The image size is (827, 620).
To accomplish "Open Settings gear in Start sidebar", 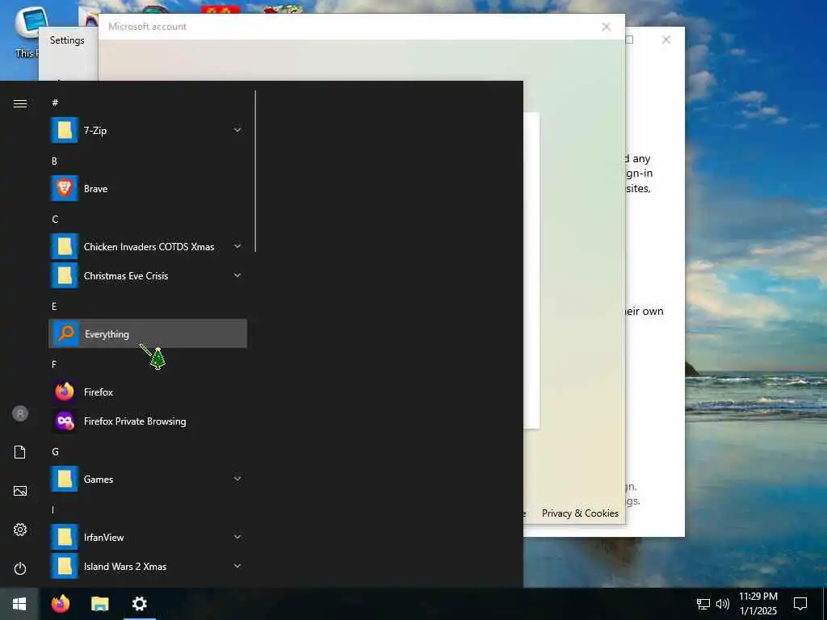I will point(20,530).
